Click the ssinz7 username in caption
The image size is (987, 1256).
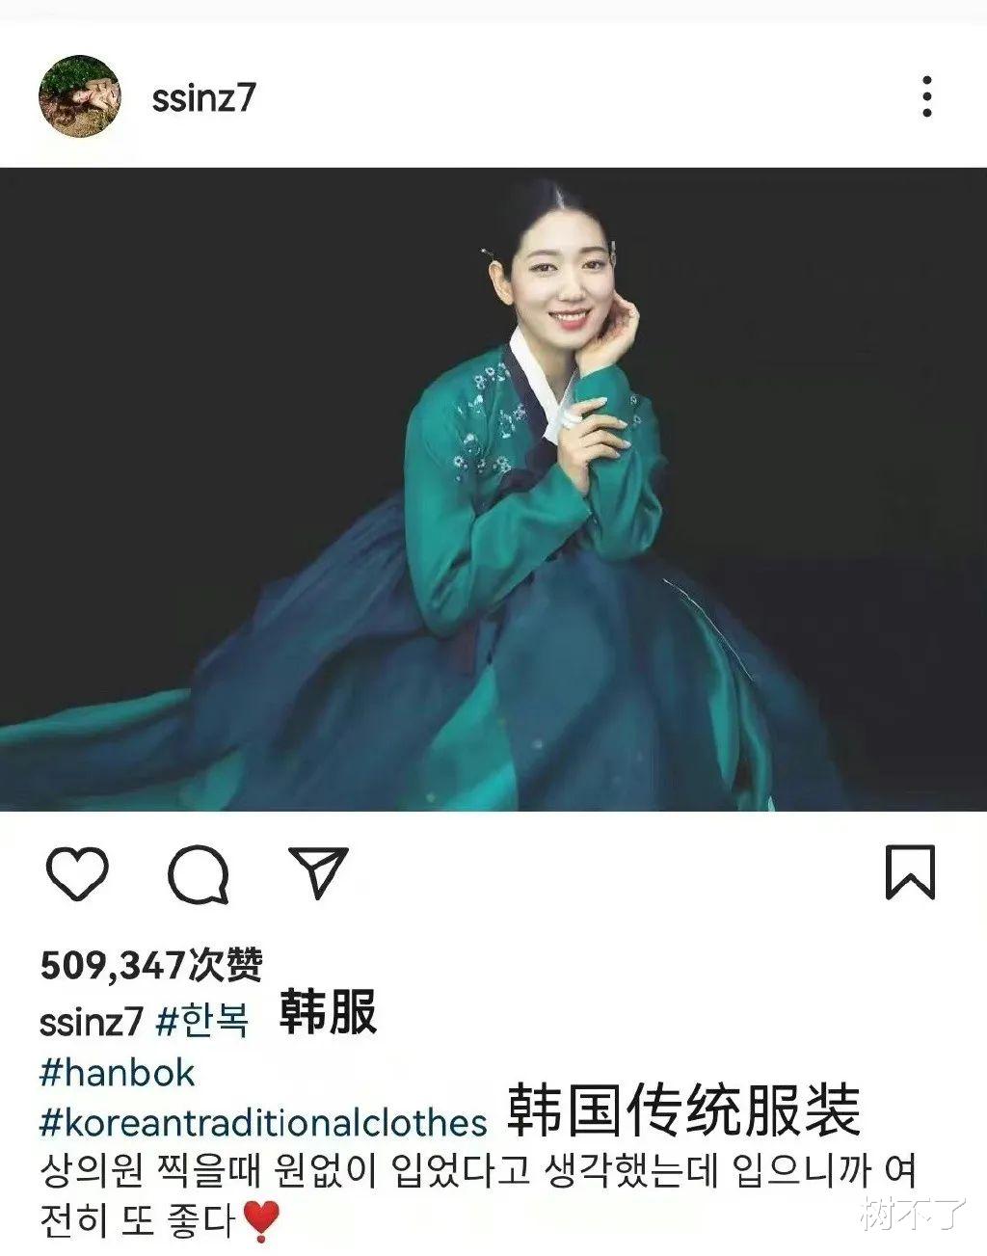[92, 1021]
